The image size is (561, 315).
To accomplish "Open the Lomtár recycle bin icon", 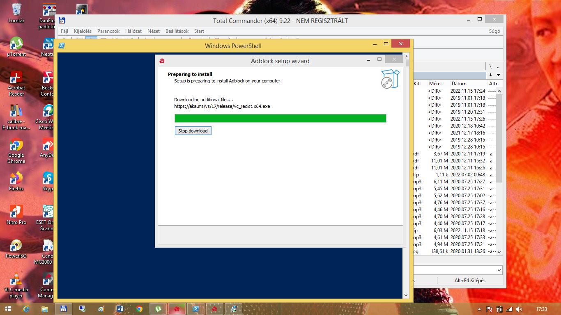I will click(x=16, y=12).
